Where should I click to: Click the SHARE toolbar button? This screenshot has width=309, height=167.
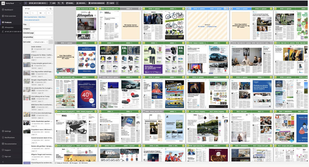click(70, 3)
